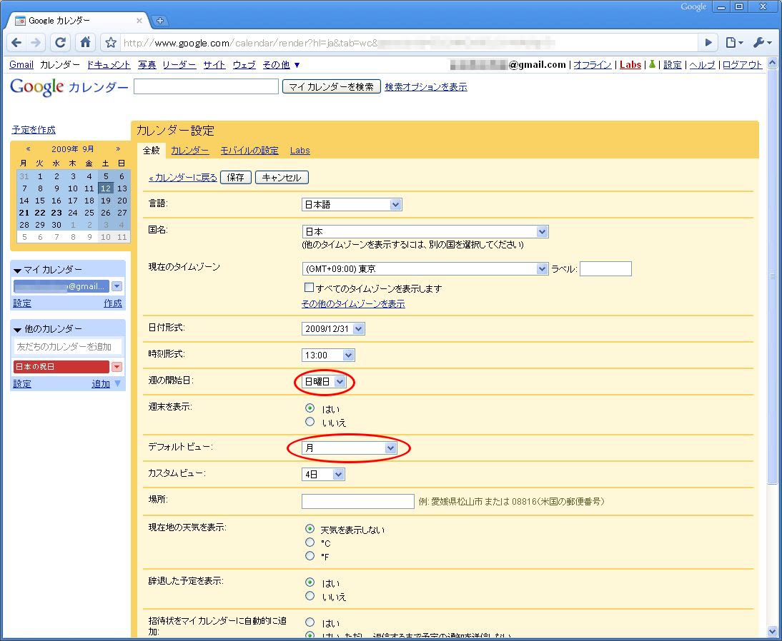Click the green Labs flask icon
This screenshot has height=641, width=782.
[652, 64]
